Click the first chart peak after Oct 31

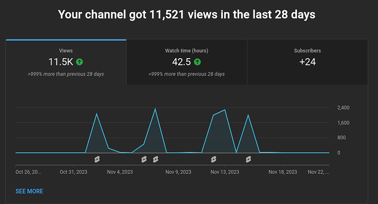96,114
